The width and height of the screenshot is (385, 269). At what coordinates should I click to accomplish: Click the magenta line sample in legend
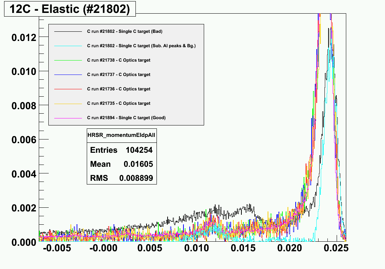click(x=68, y=118)
